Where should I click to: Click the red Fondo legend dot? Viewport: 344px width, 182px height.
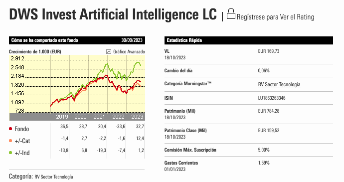tap(10, 129)
